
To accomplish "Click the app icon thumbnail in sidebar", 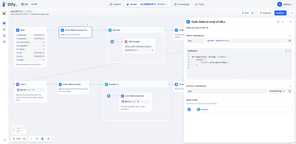I will point(4,13).
